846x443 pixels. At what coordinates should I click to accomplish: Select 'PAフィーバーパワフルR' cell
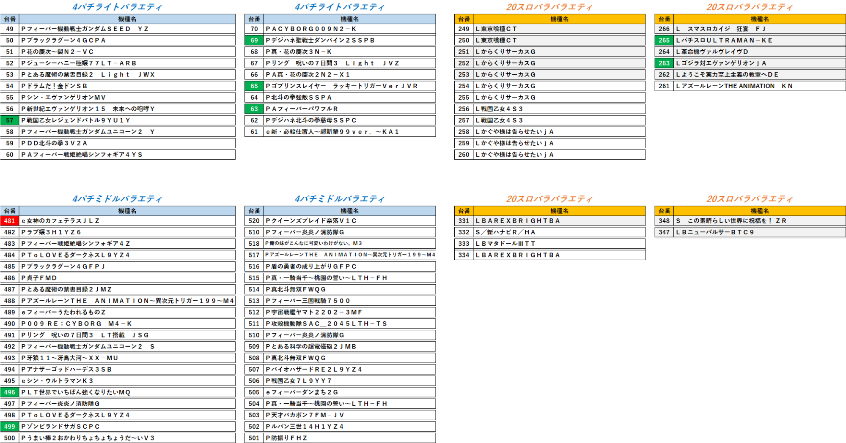(x=350, y=109)
